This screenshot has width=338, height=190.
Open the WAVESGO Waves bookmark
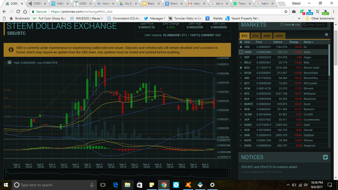(x=87, y=18)
